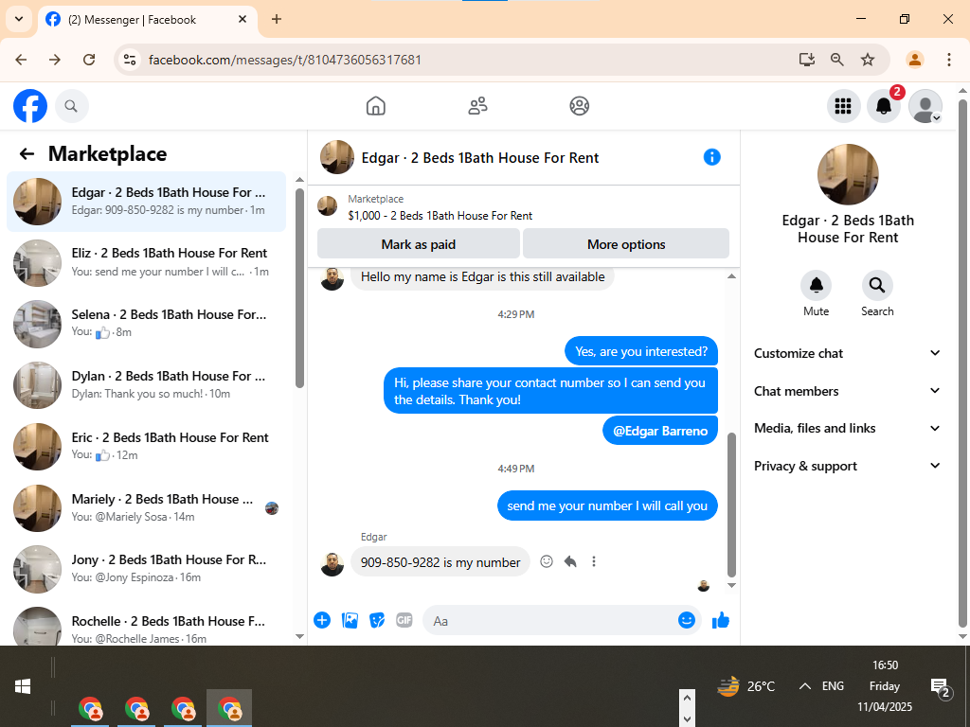Expand the Privacy & support section
Image resolution: width=970 pixels, height=727 pixels.
tap(847, 466)
